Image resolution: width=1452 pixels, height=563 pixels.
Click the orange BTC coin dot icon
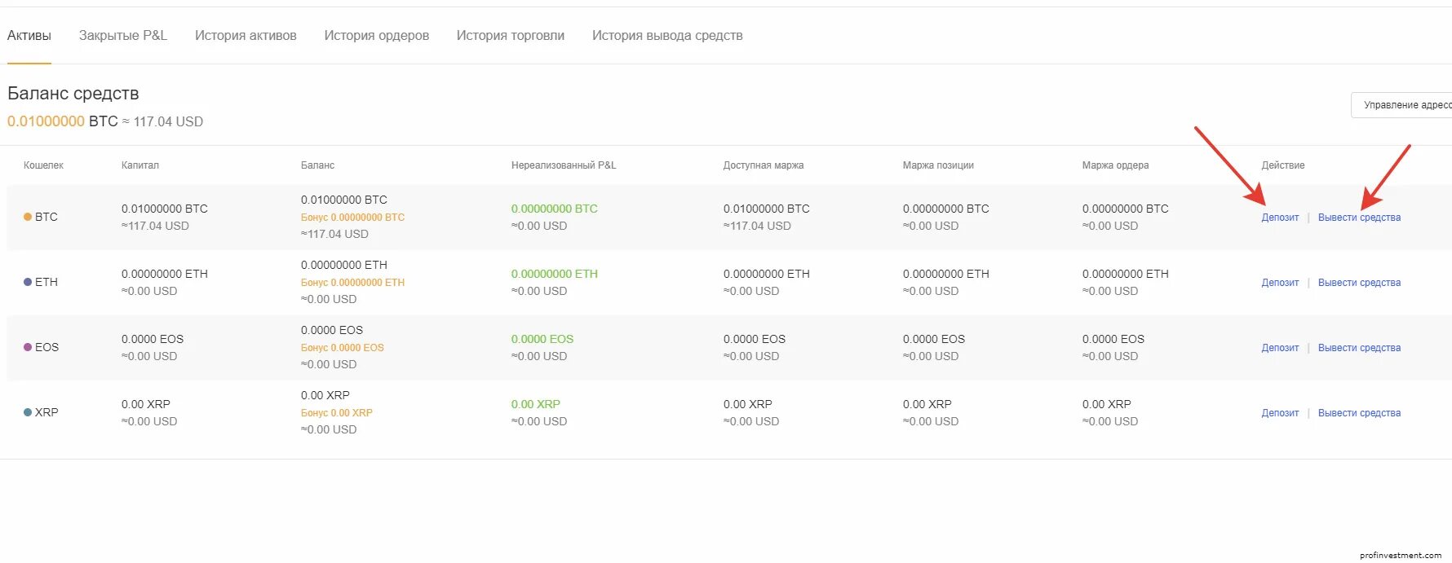coord(28,217)
